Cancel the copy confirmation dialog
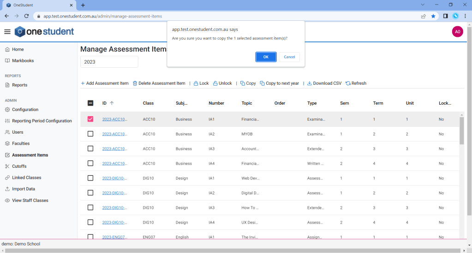 (x=289, y=57)
